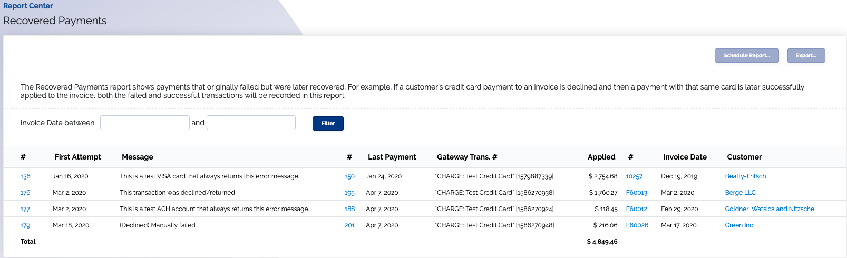Image resolution: width=847 pixels, height=258 pixels.
Task: Open first attempt payment 176
Action: (x=25, y=193)
